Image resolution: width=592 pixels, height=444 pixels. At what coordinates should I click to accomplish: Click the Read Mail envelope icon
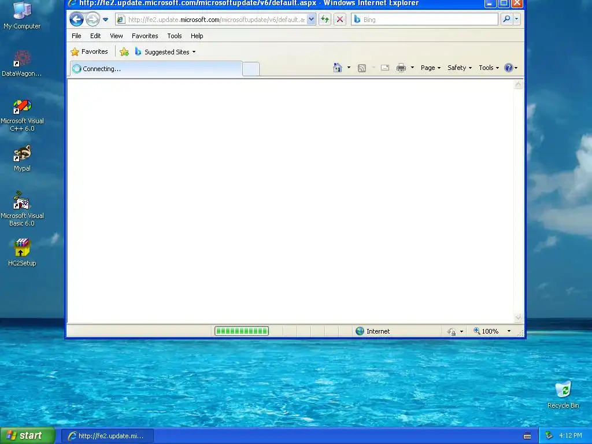click(384, 68)
